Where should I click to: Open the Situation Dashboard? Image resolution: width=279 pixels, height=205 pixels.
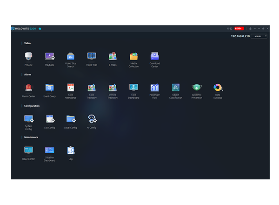[x=49, y=150]
